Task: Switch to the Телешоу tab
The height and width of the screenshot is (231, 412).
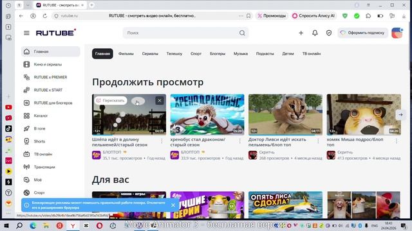Action: (174, 54)
